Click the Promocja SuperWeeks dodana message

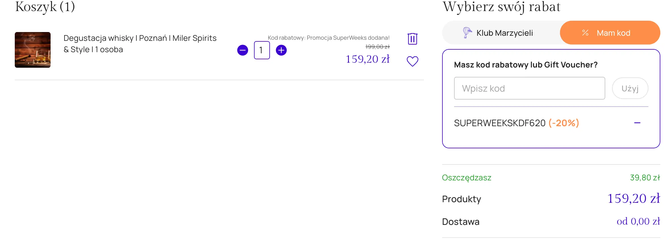pos(328,38)
